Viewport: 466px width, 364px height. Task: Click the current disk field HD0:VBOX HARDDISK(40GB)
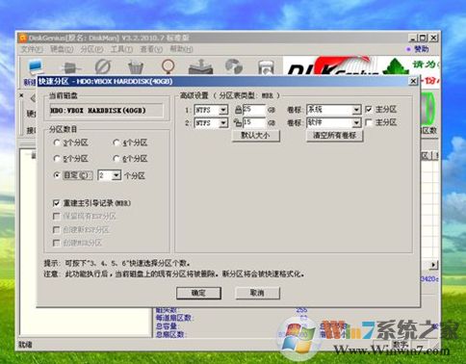[106, 111]
